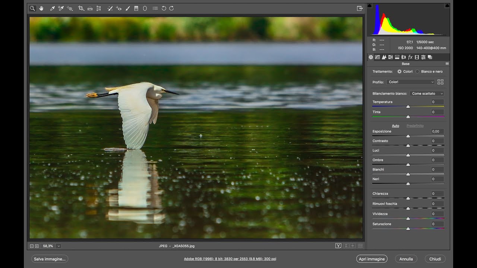This screenshot has height=268, width=477.
Task: Open the Presets panel tab
Action: [x=423, y=57]
